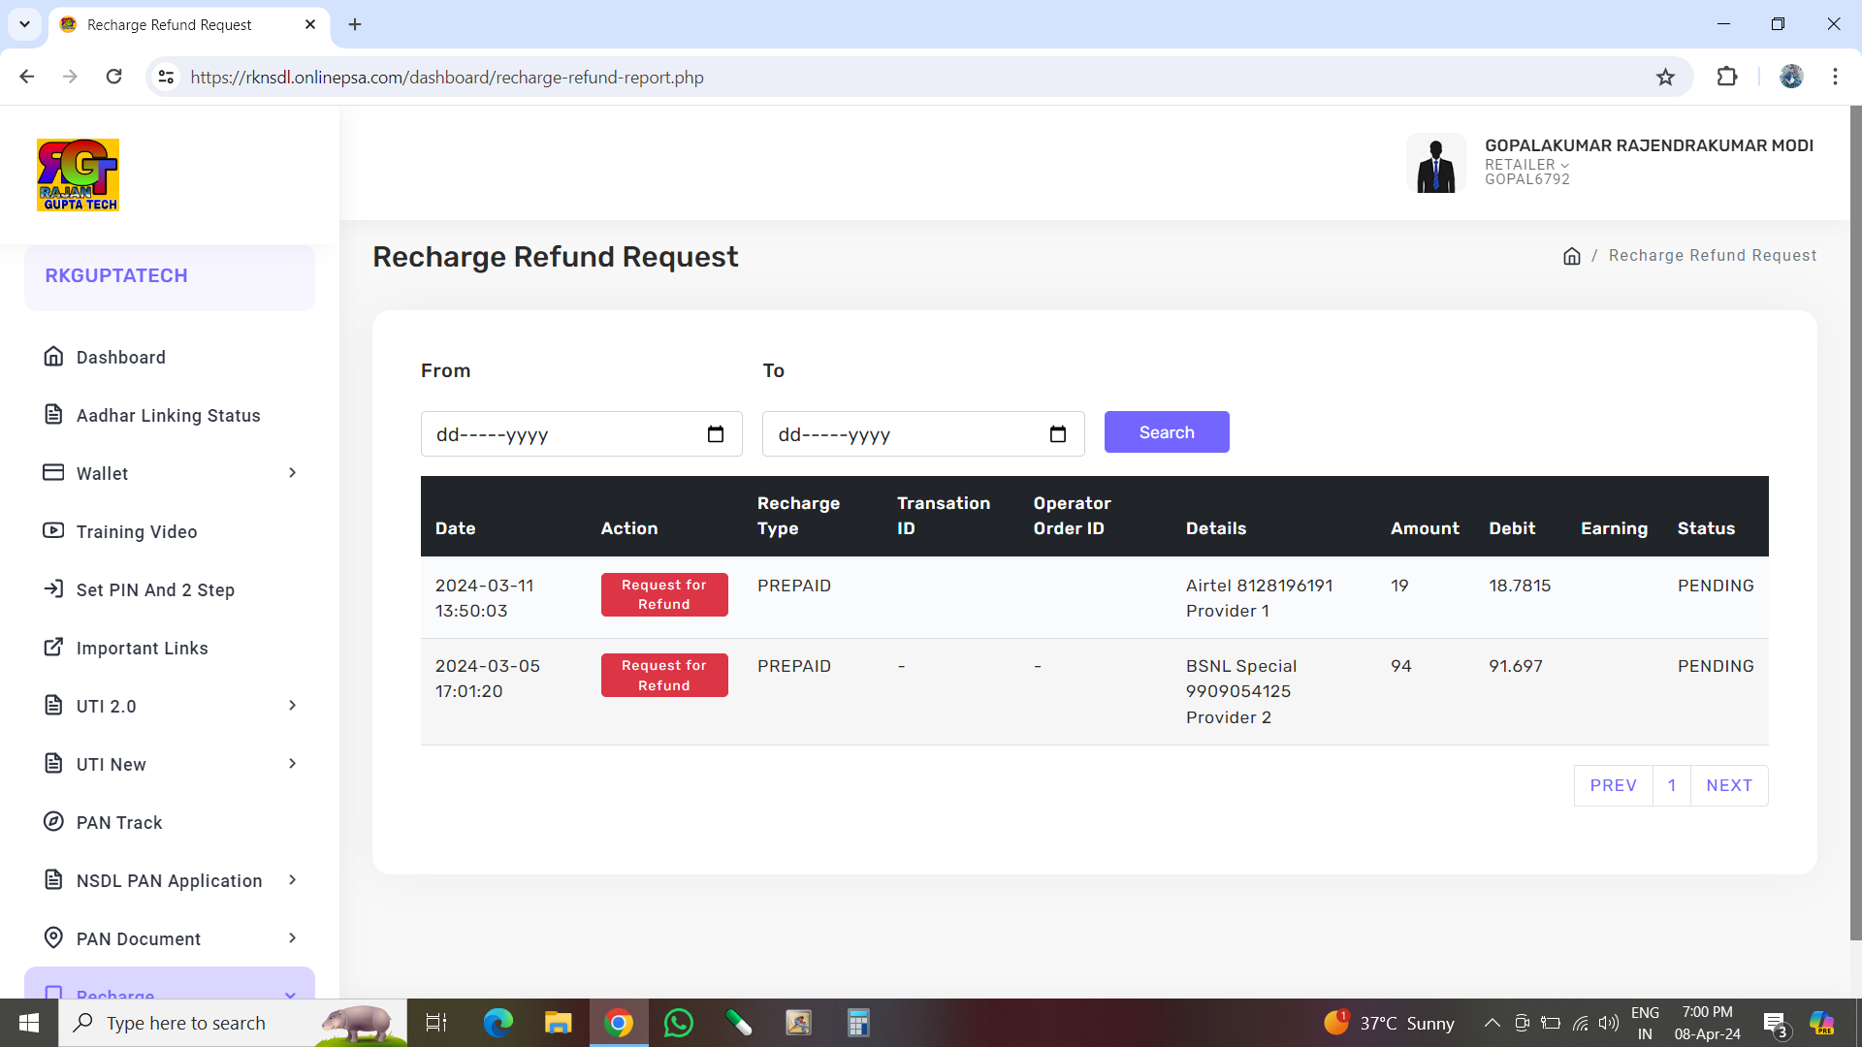Bookmark this page with the star icon

coord(1665,78)
